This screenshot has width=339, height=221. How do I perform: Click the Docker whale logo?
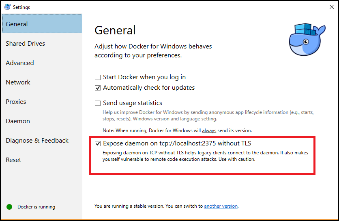(x=307, y=40)
